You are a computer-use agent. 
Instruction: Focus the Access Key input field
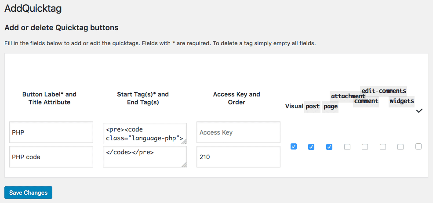pyautogui.click(x=238, y=132)
